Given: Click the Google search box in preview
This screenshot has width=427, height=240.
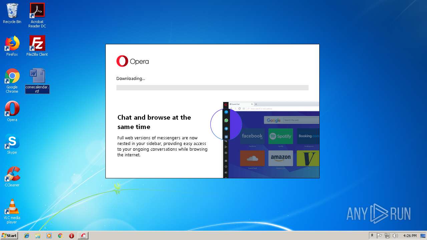Looking at the screenshot, I should click(301, 120).
